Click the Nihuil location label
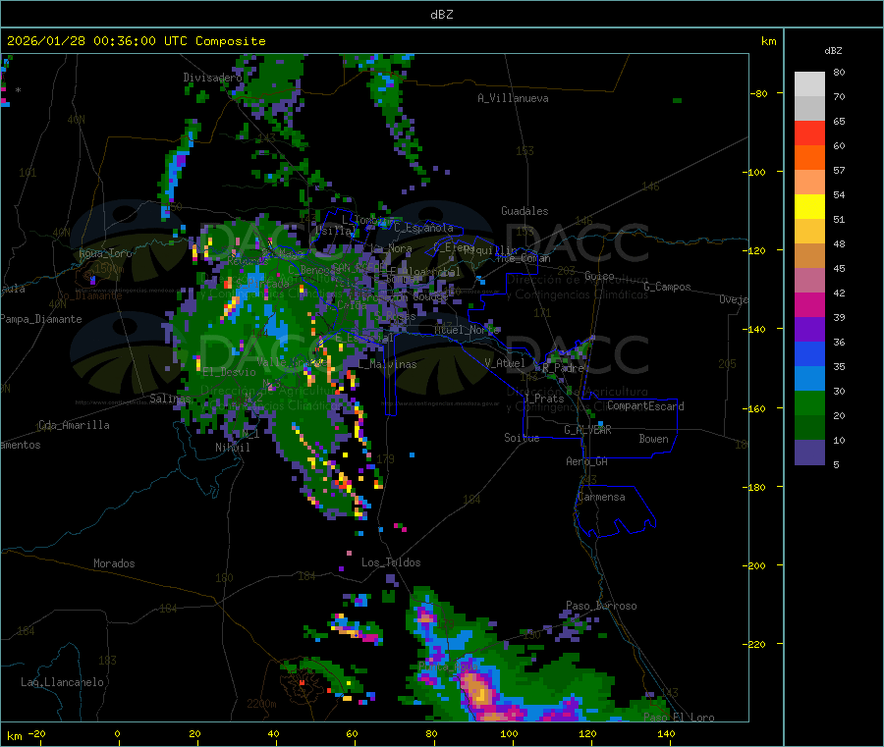Viewport: 884px width, 747px height. pyautogui.click(x=232, y=448)
